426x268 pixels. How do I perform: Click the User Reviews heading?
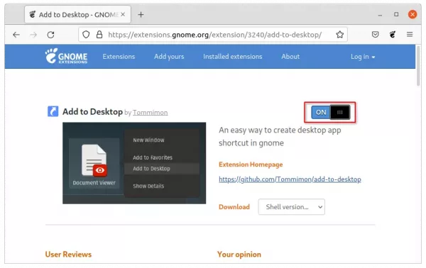[68, 255]
